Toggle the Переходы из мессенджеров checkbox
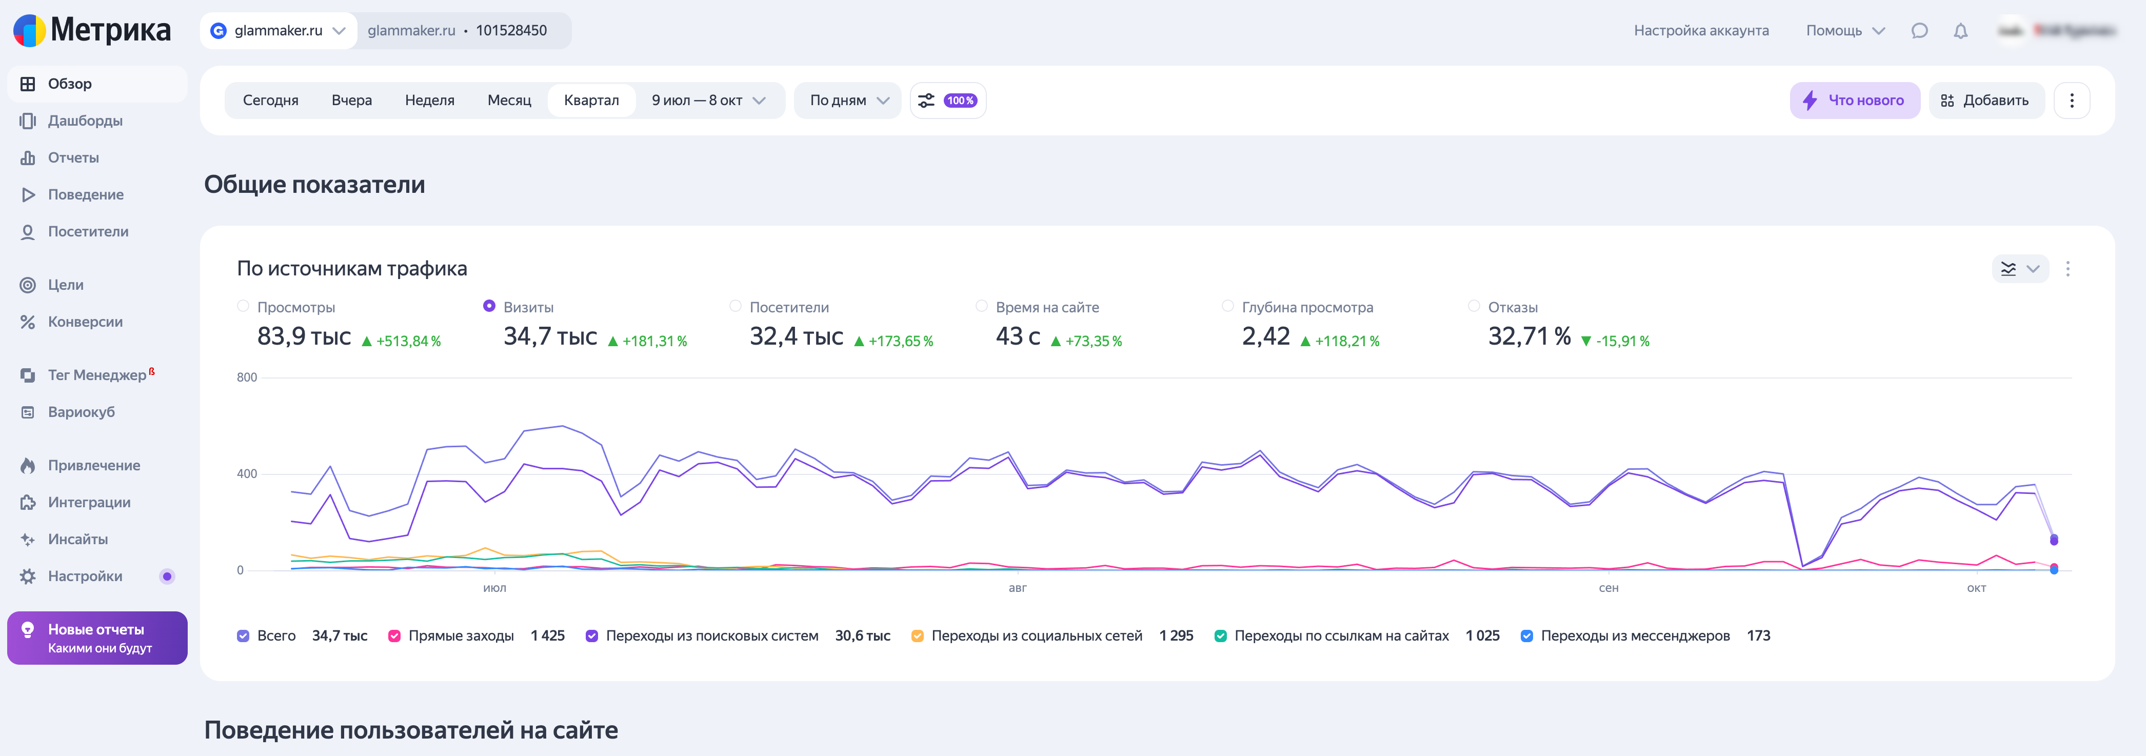This screenshot has height=756, width=2146. [x=1526, y=636]
